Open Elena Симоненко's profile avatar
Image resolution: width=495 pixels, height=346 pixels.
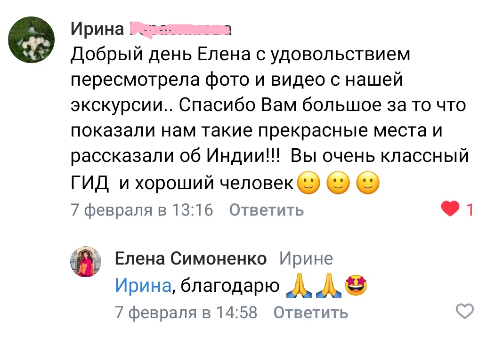click(x=86, y=261)
